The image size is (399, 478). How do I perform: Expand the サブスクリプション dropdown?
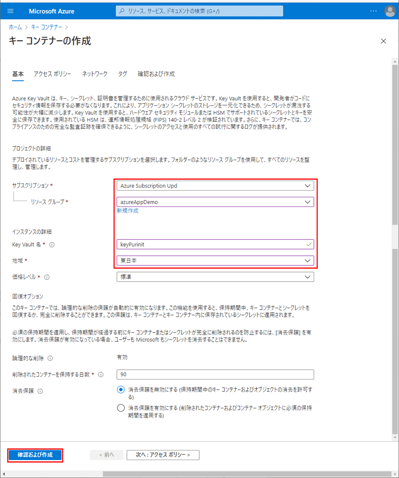(x=215, y=186)
